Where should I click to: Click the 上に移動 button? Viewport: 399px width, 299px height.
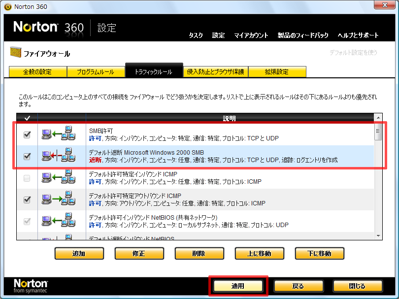pos(260,254)
